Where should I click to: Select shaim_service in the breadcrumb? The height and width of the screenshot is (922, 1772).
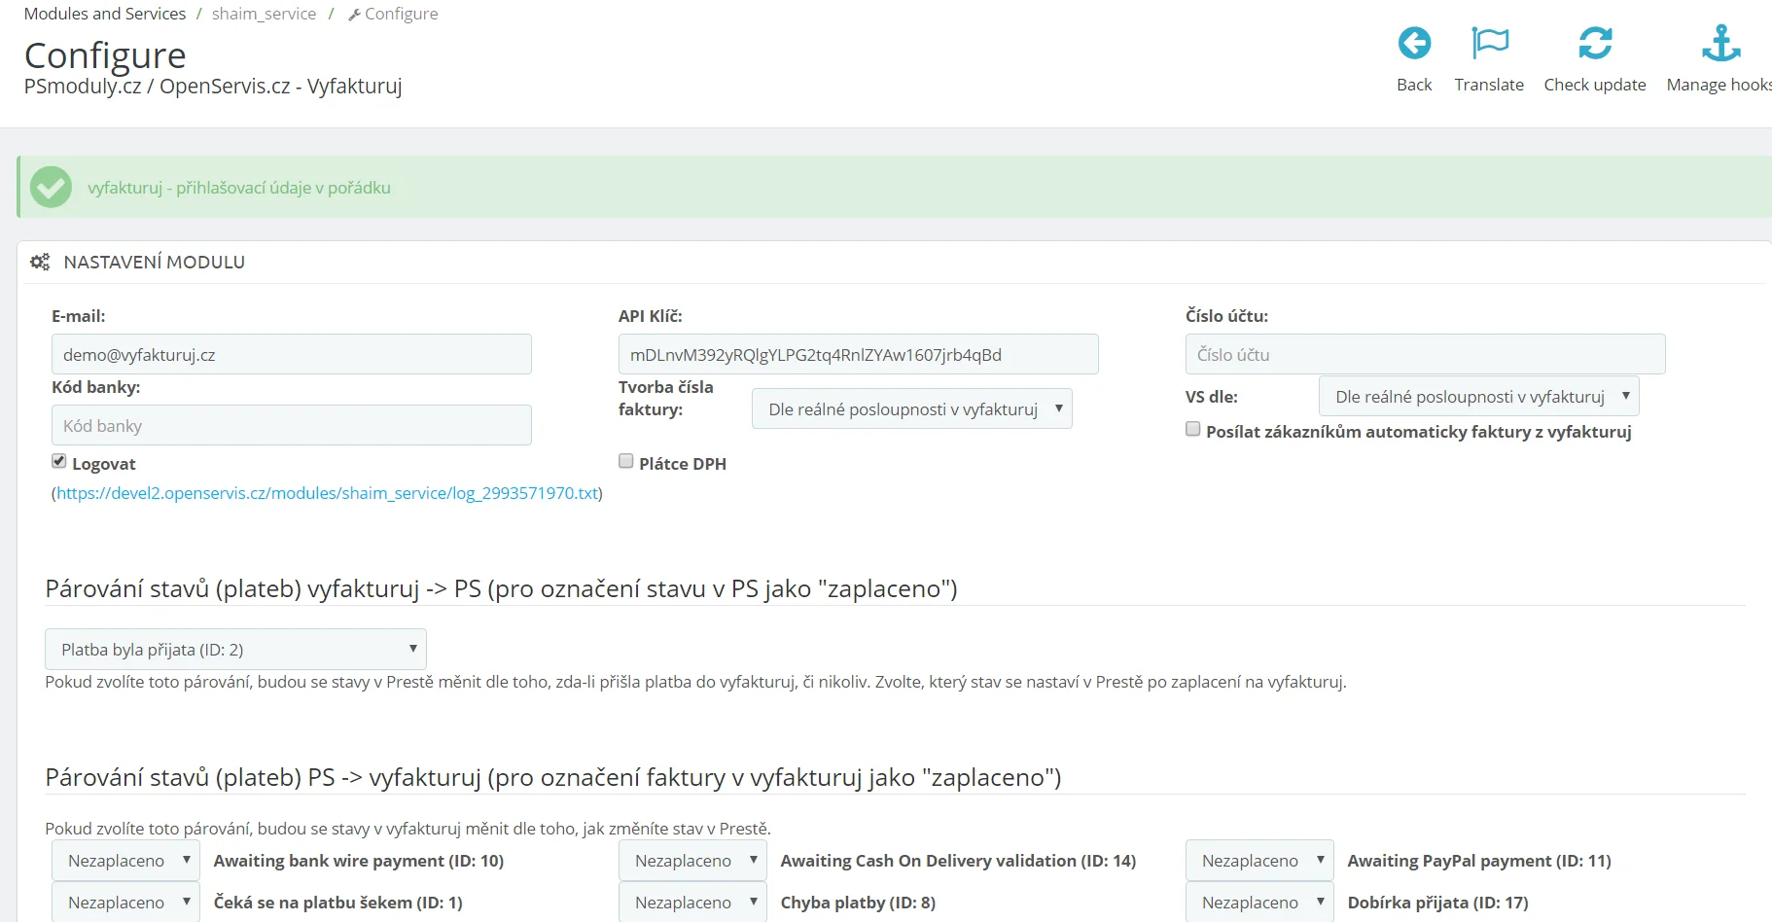click(x=264, y=14)
